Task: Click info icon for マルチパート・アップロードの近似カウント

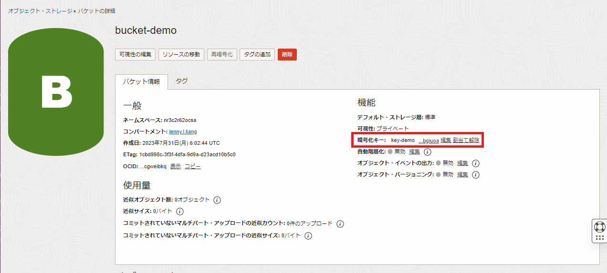Action: [340, 224]
